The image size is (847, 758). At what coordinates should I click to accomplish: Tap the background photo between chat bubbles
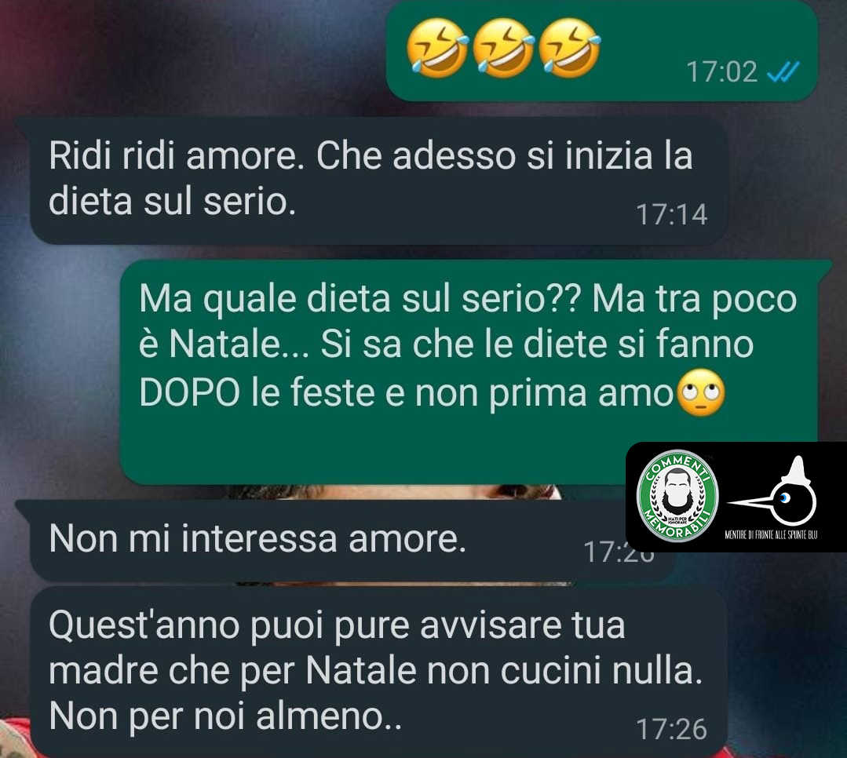coord(394,492)
